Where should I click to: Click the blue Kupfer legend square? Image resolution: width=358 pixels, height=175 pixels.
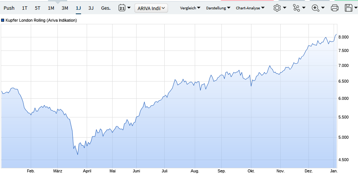[3, 21]
